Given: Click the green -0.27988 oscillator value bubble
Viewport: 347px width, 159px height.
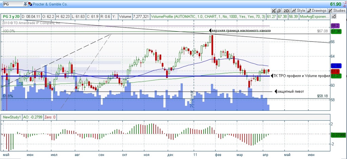Looking at the screenshot, I should click(x=338, y=135).
